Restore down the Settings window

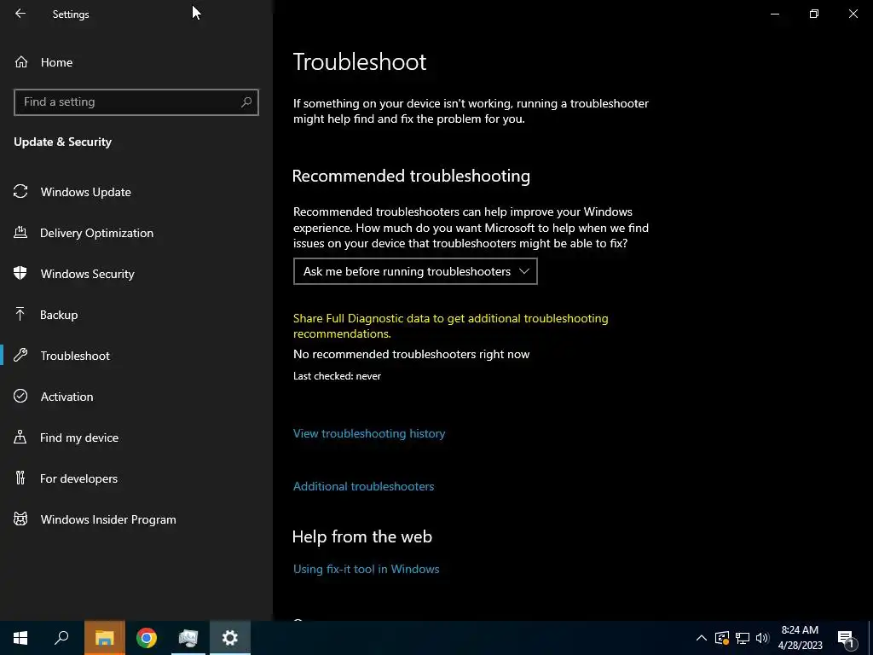[x=814, y=14]
